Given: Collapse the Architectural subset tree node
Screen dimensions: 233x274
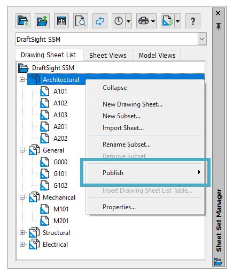Looking at the screenshot, I should coord(22,79).
